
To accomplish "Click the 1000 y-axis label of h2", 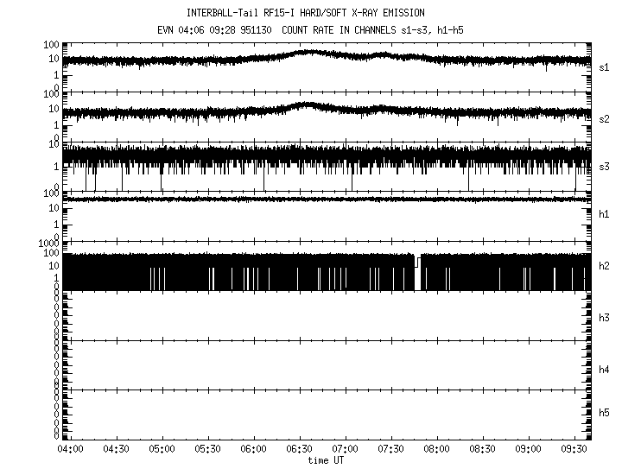I will click(x=48, y=244).
